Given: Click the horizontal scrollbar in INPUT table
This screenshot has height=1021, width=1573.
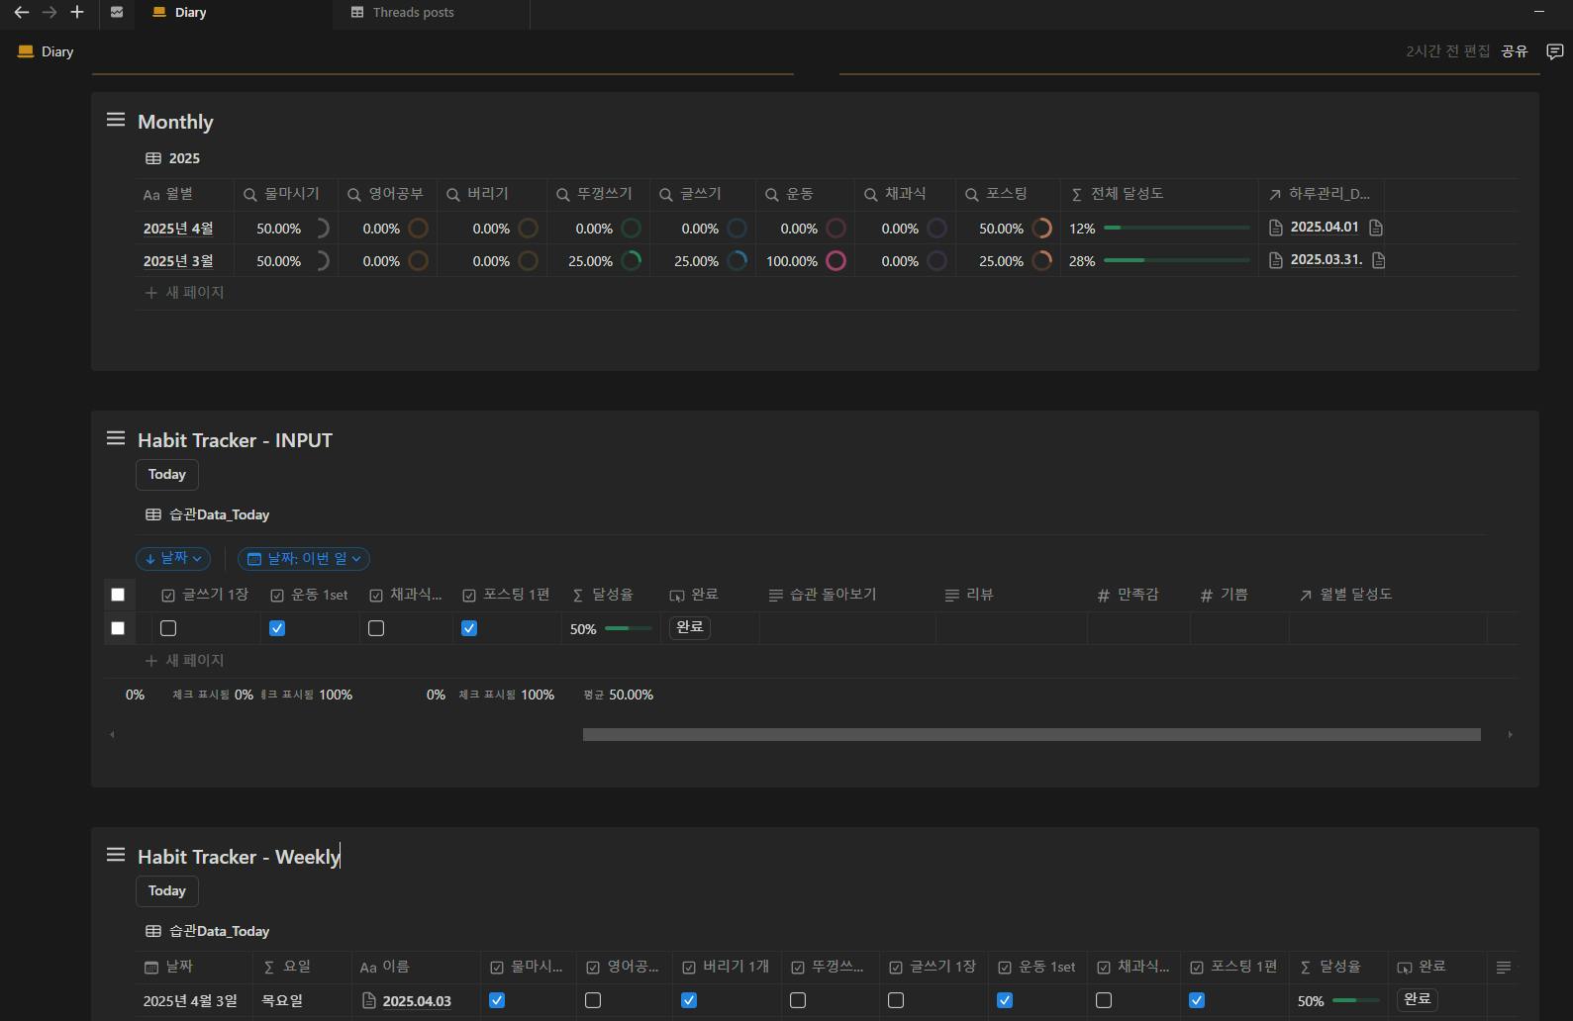Looking at the screenshot, I should coord(1031,735).
